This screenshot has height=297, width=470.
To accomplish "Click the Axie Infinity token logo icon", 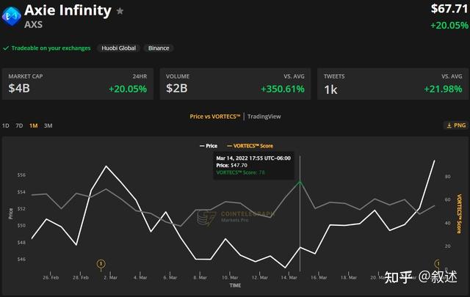I will [12, 16].
